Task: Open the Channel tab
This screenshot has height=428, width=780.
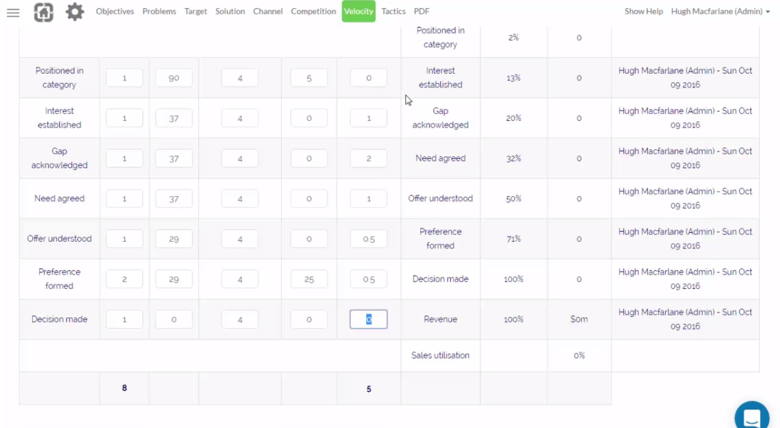Action: (x=268, y=11)
